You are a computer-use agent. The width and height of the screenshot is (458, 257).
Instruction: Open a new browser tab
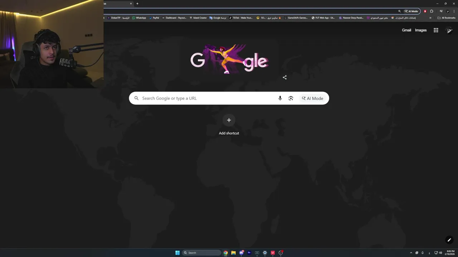click(x=137, y=4)
